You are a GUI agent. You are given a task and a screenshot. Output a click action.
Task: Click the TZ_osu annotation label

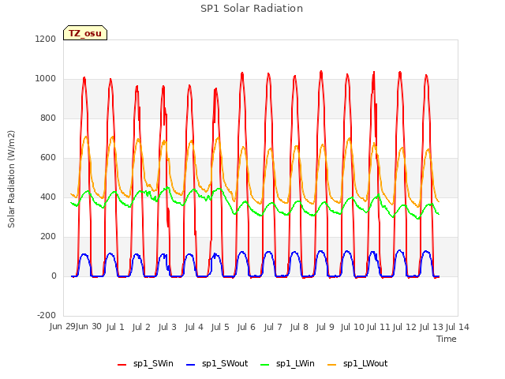(85, 33)
